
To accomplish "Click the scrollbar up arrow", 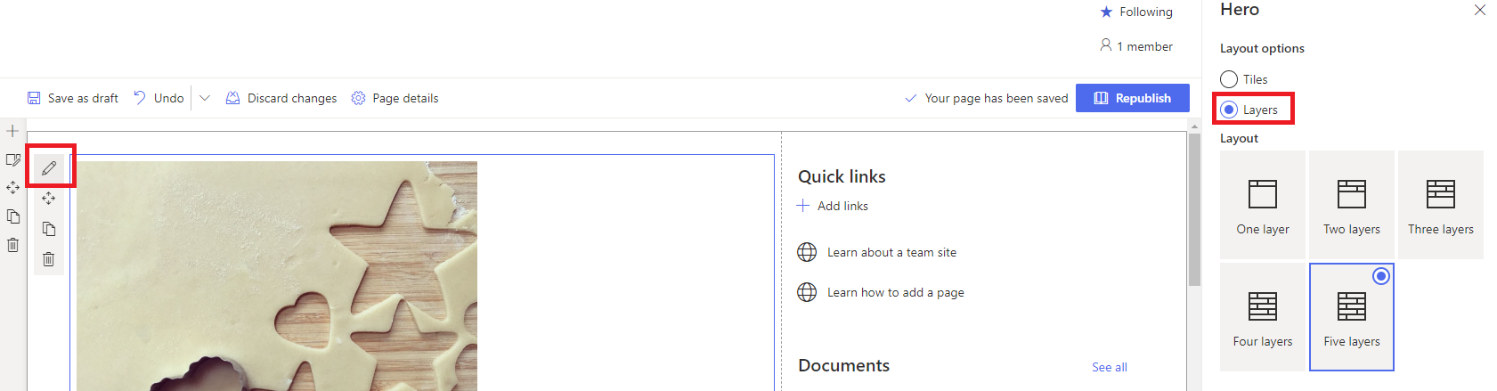I will tap(1195, 127).
